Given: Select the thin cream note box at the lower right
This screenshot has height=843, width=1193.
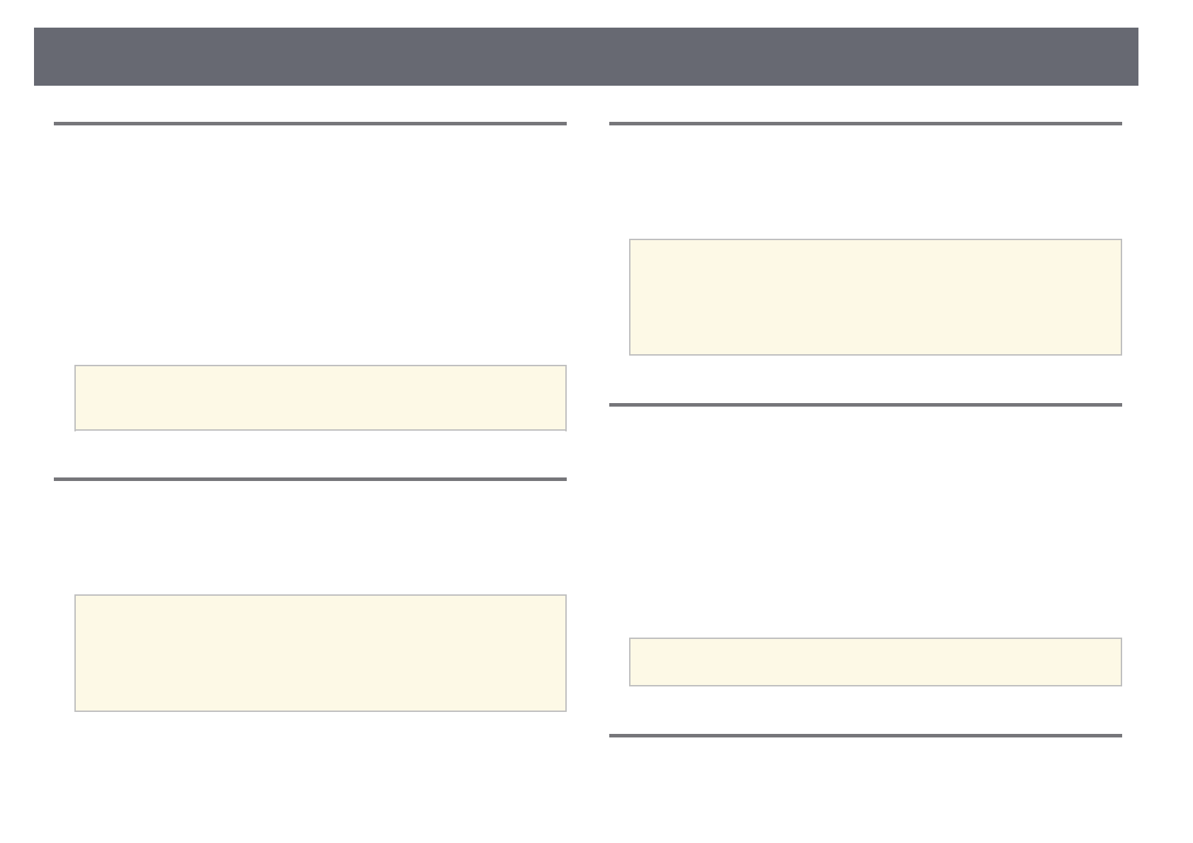Looking at the screenshot, I should click(875, 662).
